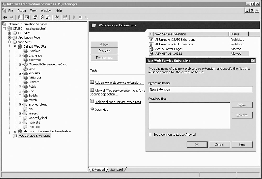Collapse the Default Web Site node
The height and width of the screenshot is (179, 262).
pyautogui.click(x=15, y=47)
